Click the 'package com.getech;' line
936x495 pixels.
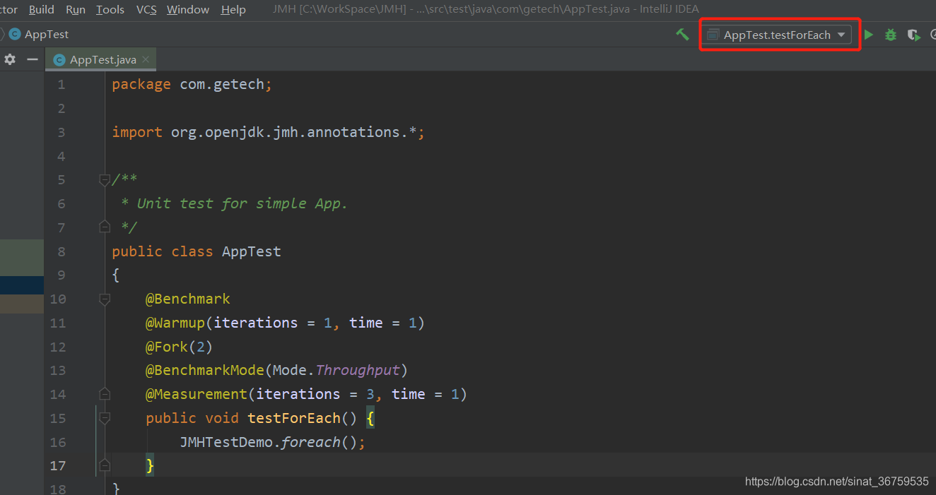[192, 85]
